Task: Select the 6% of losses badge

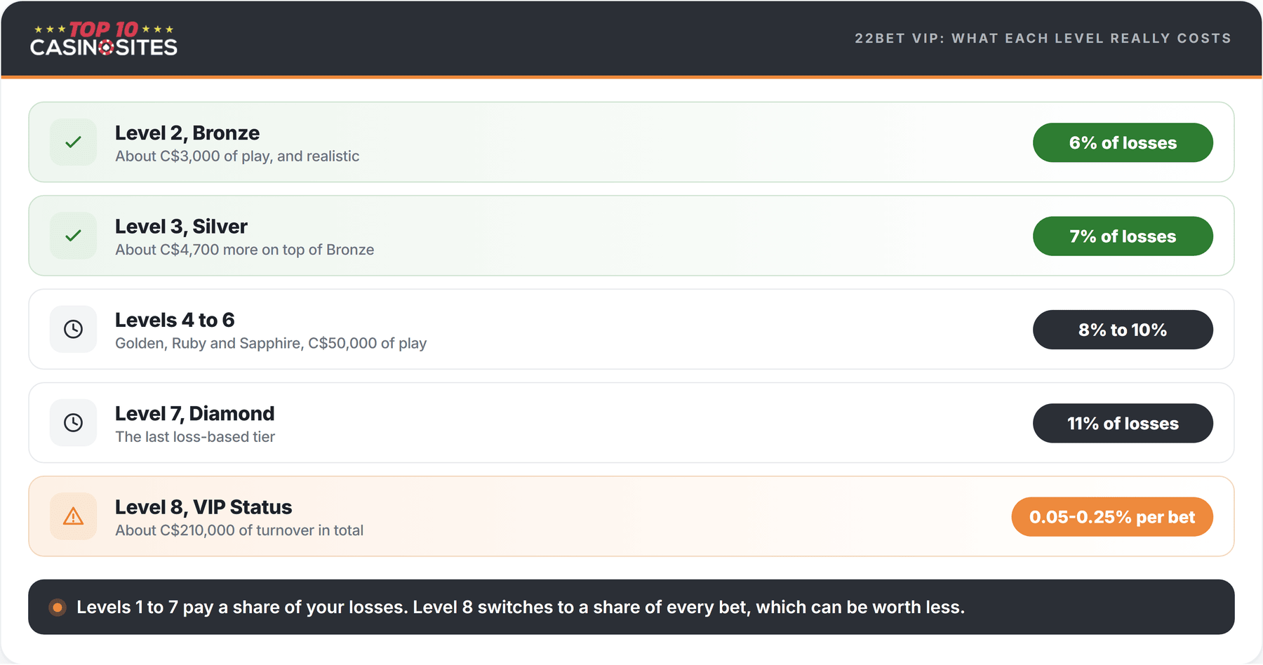Action: click(x=1123, y=142)
